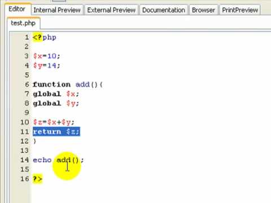Switch to the Browser tab
Screen dimensions: 271x203
click(203, 10)
